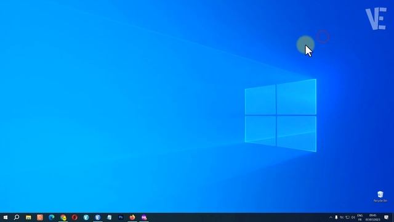
Task: Open Google Chrome from the taskbar
Action: (x=63, y=217)
